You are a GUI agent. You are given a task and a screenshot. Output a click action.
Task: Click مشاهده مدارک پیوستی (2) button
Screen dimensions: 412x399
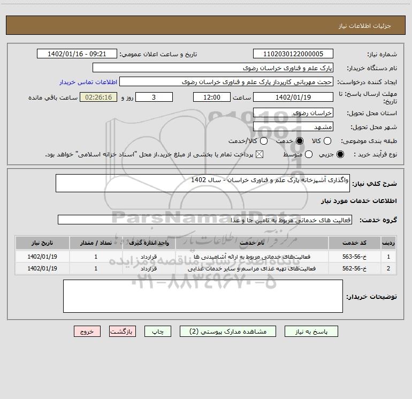click(x=228, y=332)
